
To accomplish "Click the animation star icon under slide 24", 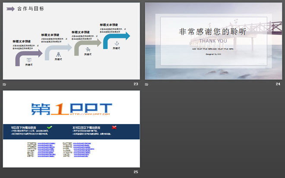I will coord(146,84).
